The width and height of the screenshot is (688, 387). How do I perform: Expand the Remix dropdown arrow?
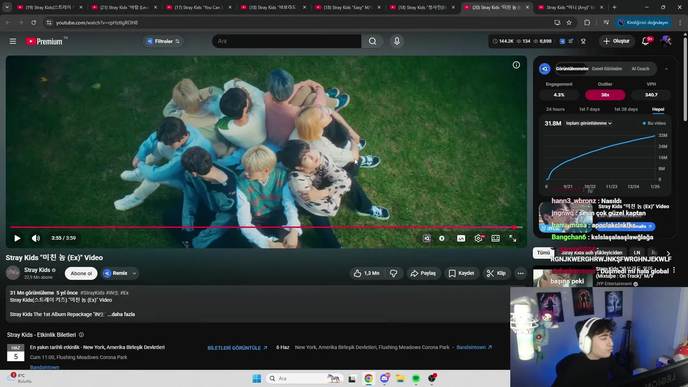point(134,273)
